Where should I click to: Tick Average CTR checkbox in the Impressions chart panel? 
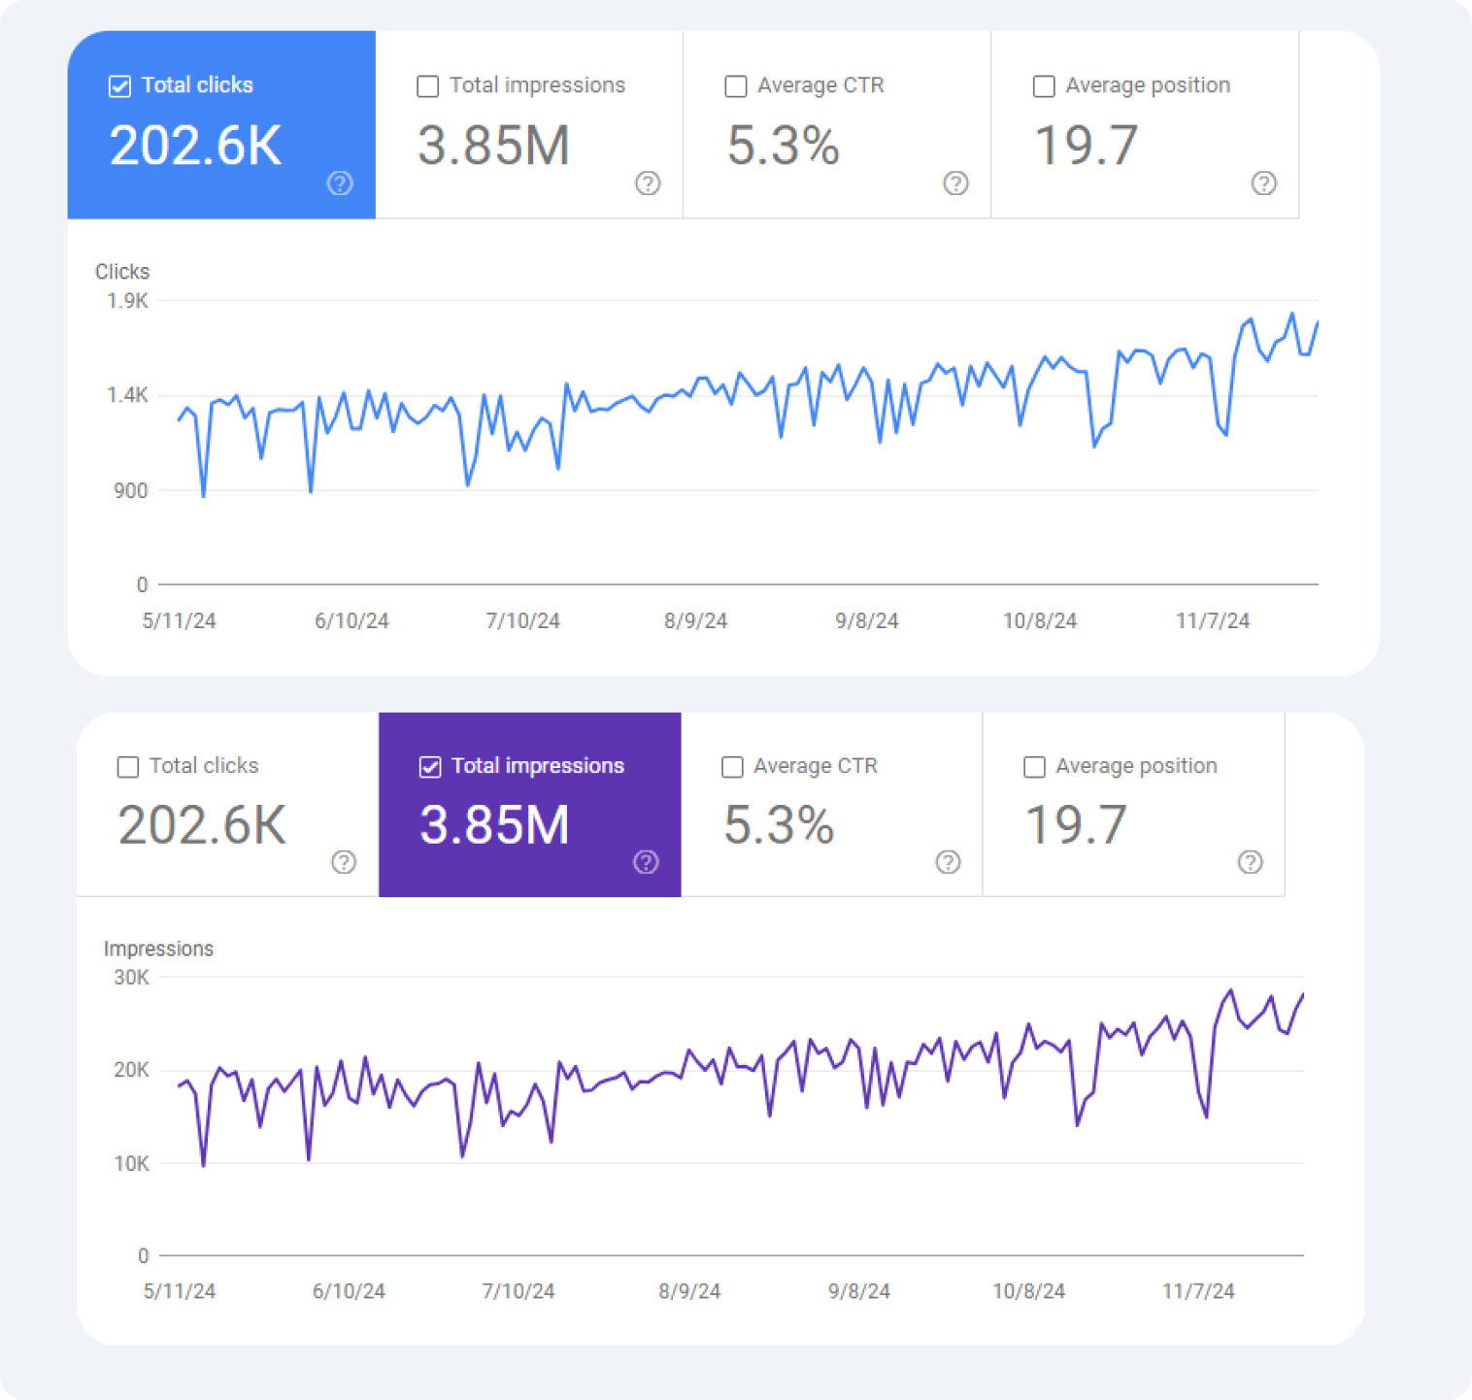point(732,767)
